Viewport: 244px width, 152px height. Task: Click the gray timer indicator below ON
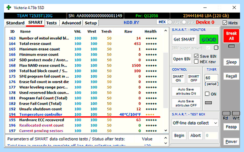click(208, 103)
